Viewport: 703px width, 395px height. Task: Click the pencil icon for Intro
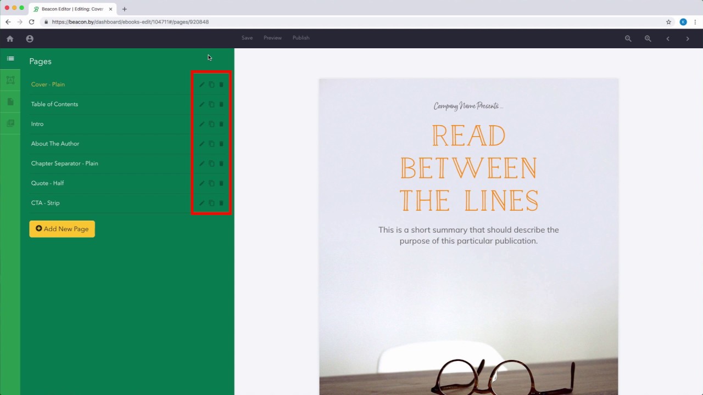[x=202, y=124]
